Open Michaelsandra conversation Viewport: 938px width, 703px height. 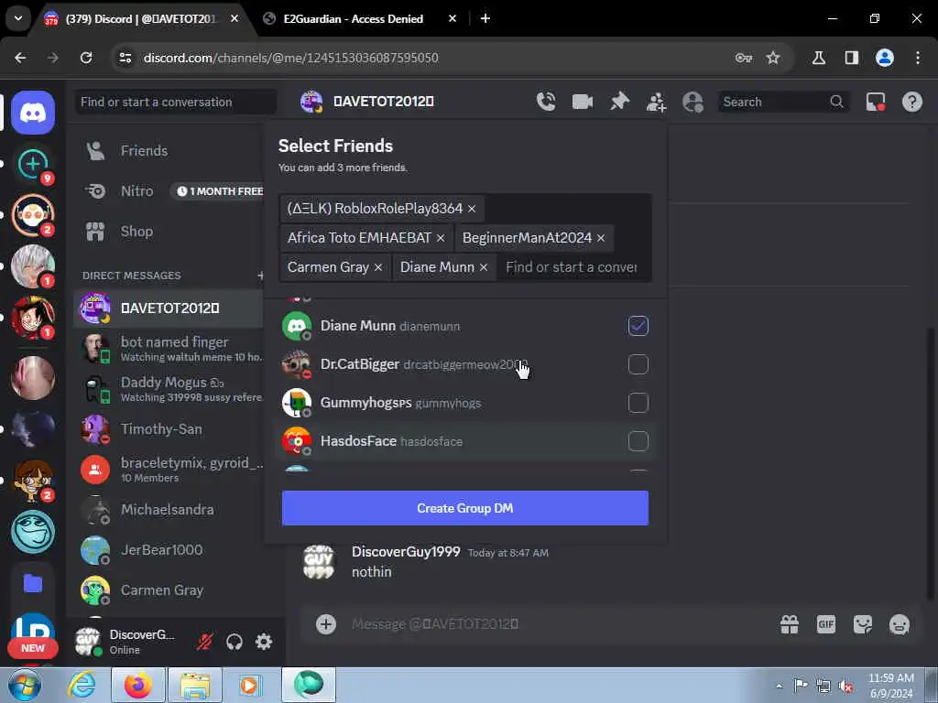pos(169,510)
